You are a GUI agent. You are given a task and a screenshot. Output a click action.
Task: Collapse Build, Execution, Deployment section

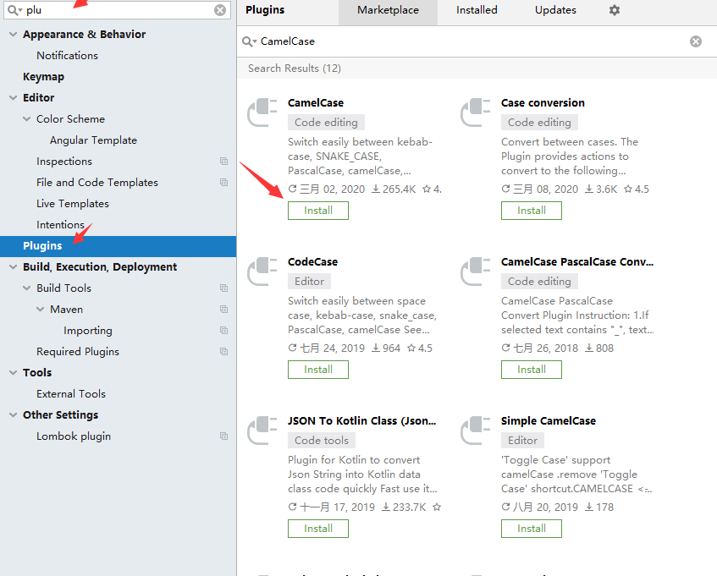pos(14,266)
